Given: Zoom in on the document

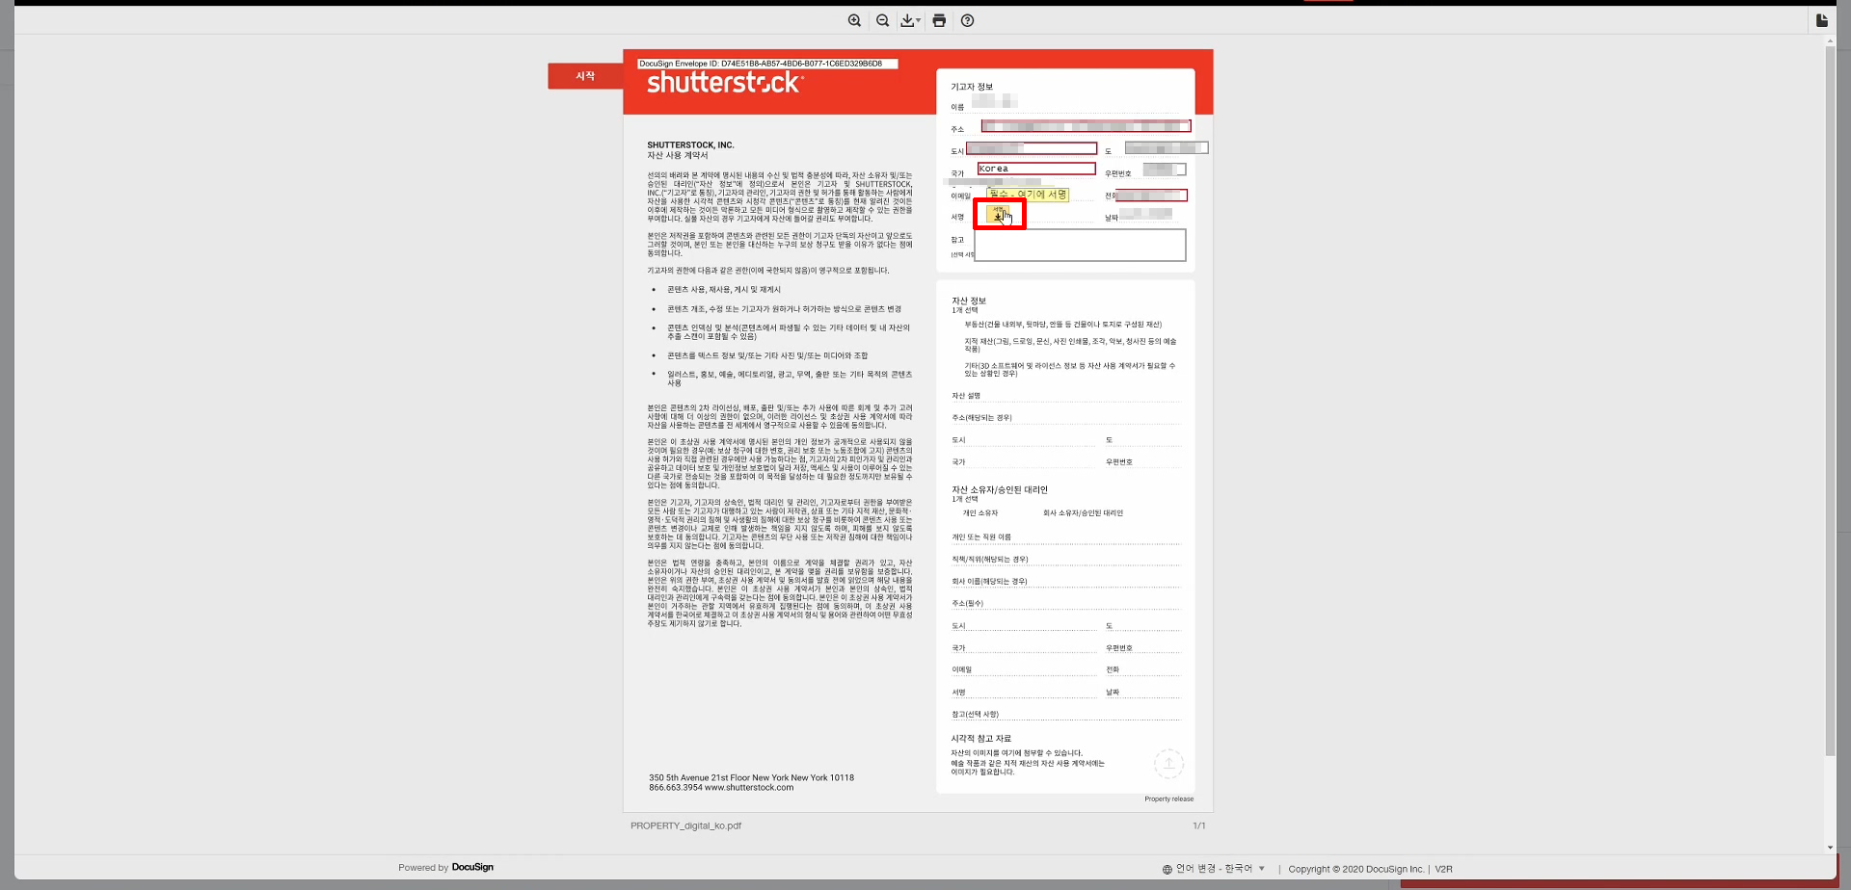Looking at the screenshot, I should tap(854, 20).
